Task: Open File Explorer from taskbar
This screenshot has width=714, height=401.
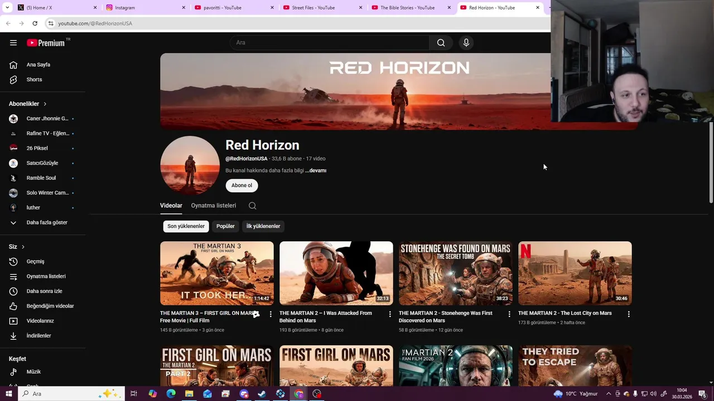Action: click(189, 394)
